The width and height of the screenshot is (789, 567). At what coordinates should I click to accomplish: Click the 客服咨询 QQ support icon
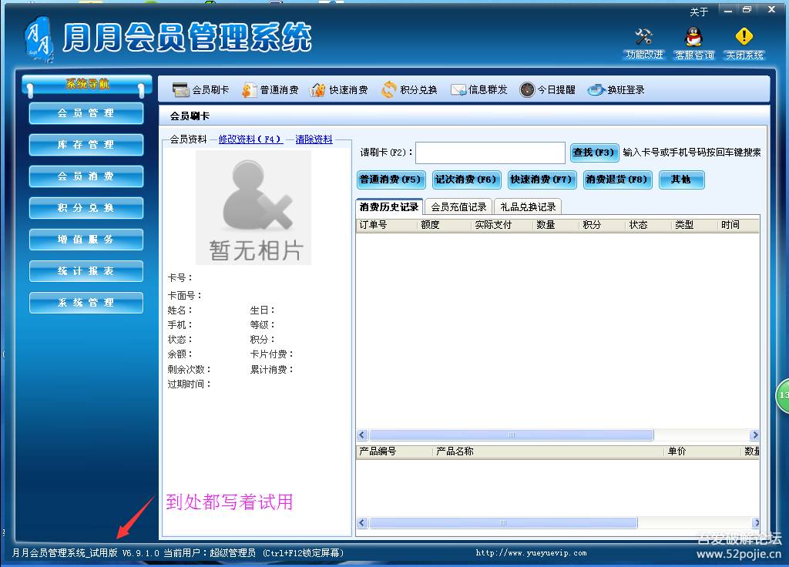point(693,40)
